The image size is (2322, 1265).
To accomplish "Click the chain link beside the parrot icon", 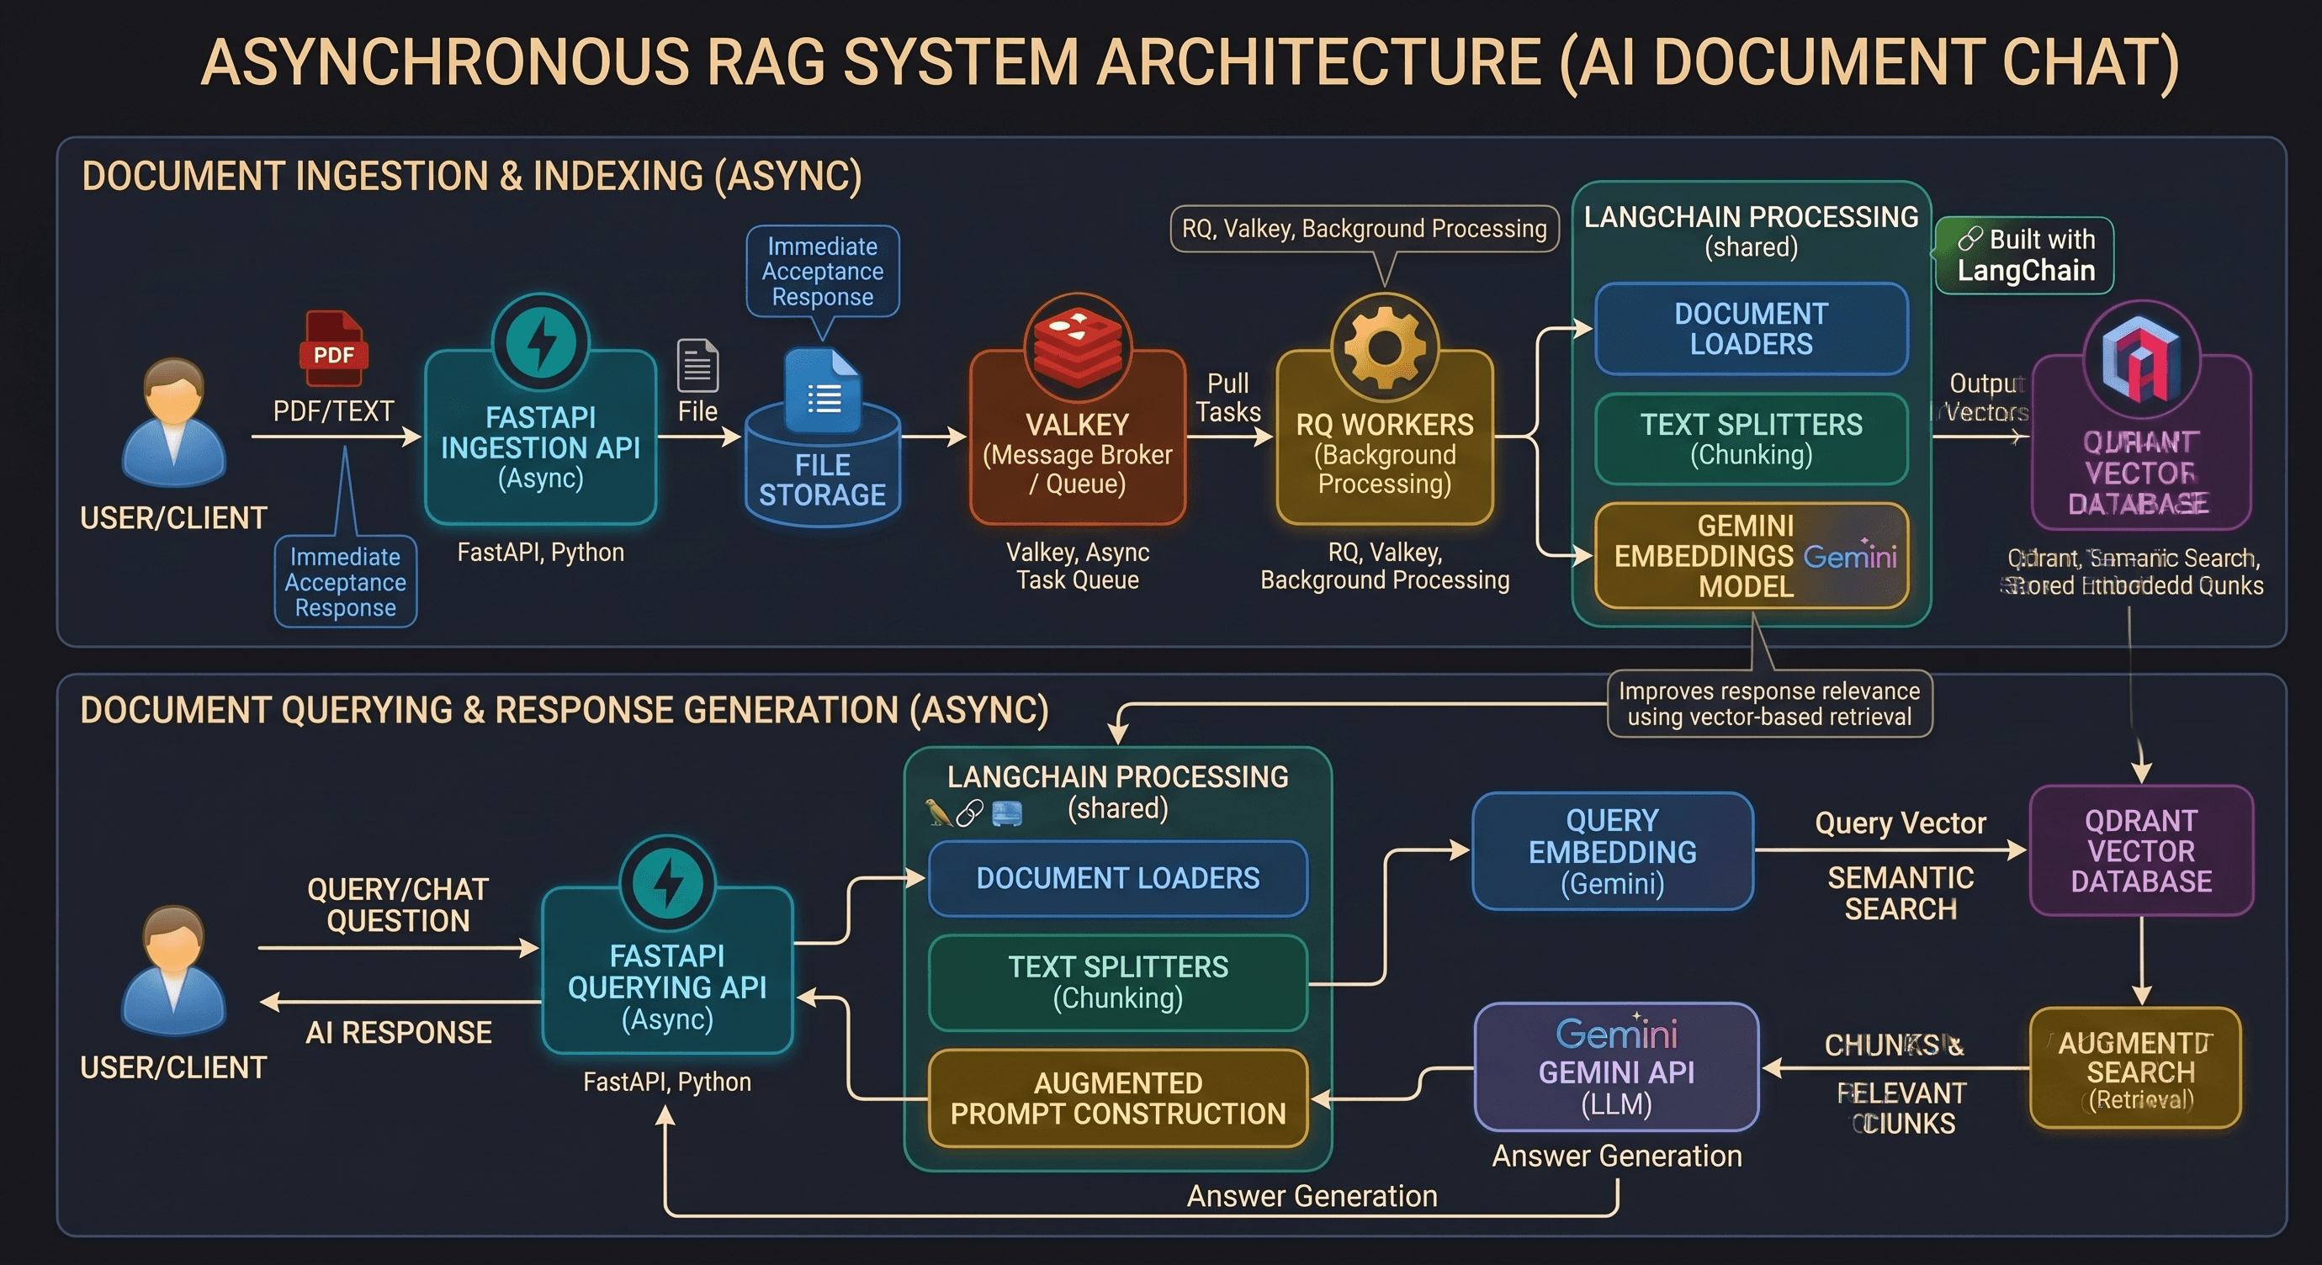I will tap(969, 813).
